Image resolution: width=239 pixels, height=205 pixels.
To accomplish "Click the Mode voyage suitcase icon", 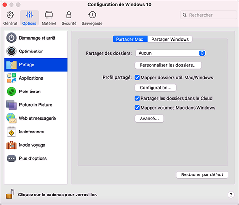I will [11, 145].
